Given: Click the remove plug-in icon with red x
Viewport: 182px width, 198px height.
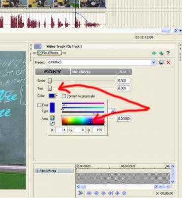Looking at the screenshot, I should [x=161, y=53].
